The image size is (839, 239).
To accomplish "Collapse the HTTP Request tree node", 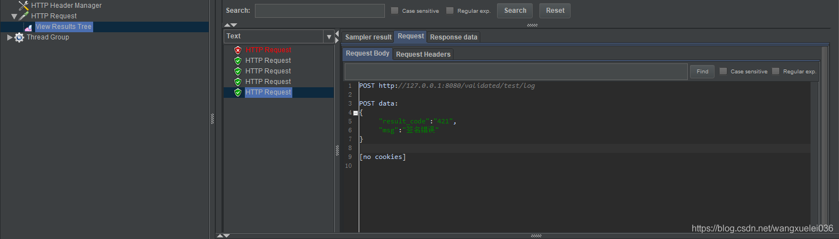I will coord(14,16).
